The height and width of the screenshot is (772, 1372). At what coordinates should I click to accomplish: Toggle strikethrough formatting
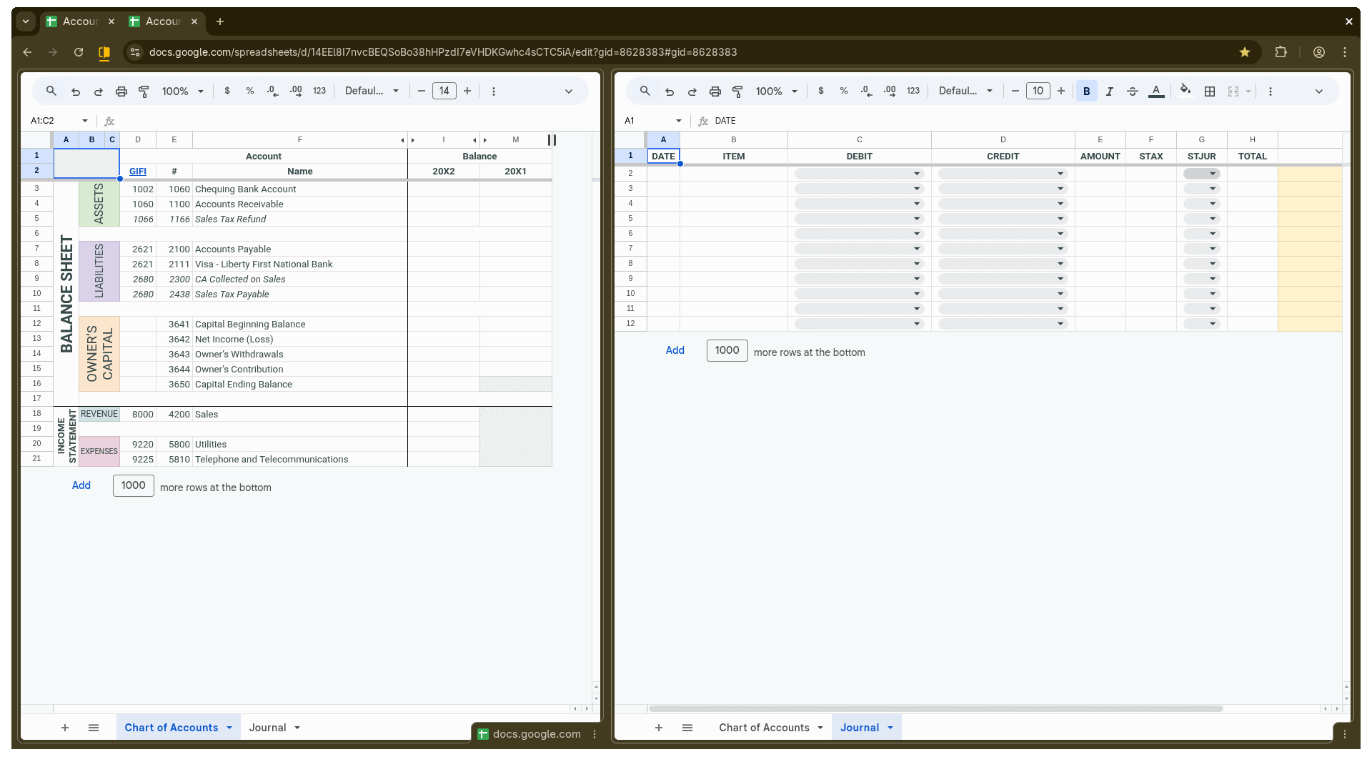[1132, 91]
